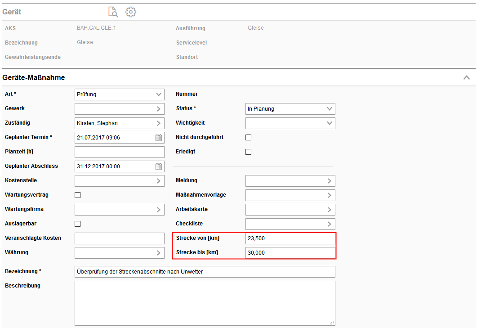Open the Checkliste lookup arrow
Image resolution: width=477 pixels, height=328 pixels.
pyautogui.click(x=330, y=224)
